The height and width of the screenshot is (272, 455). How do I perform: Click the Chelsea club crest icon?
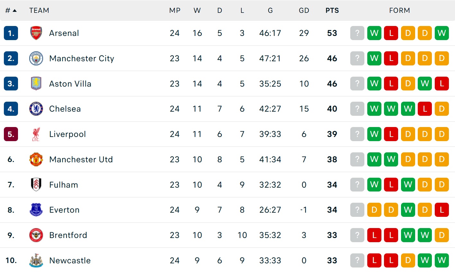[36, 109]
